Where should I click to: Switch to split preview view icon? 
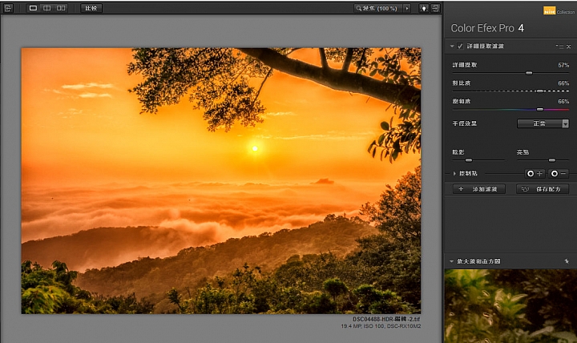tap(46, 8)
